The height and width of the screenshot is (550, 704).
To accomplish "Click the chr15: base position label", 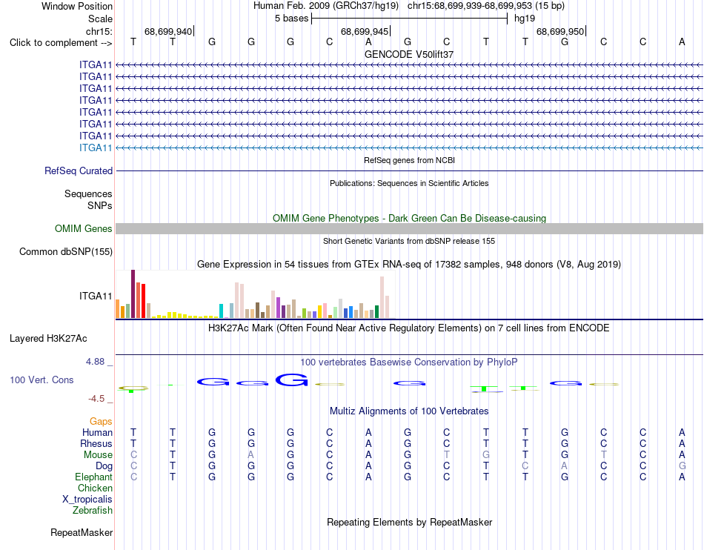I will pyautogui.click(x=99, y=31).
